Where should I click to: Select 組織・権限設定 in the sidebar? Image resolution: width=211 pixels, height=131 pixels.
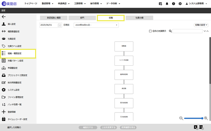click(18, 54)
